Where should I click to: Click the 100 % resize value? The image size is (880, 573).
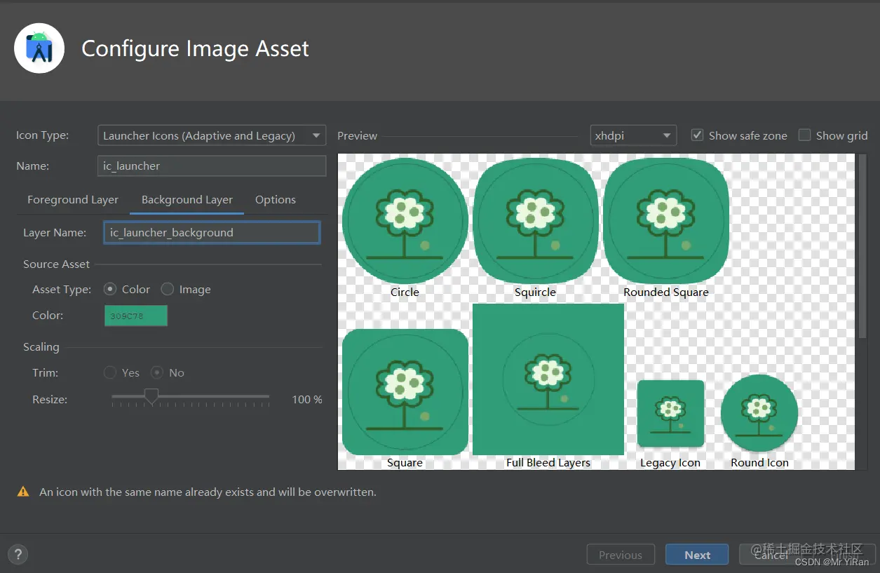tap(307, 399)
